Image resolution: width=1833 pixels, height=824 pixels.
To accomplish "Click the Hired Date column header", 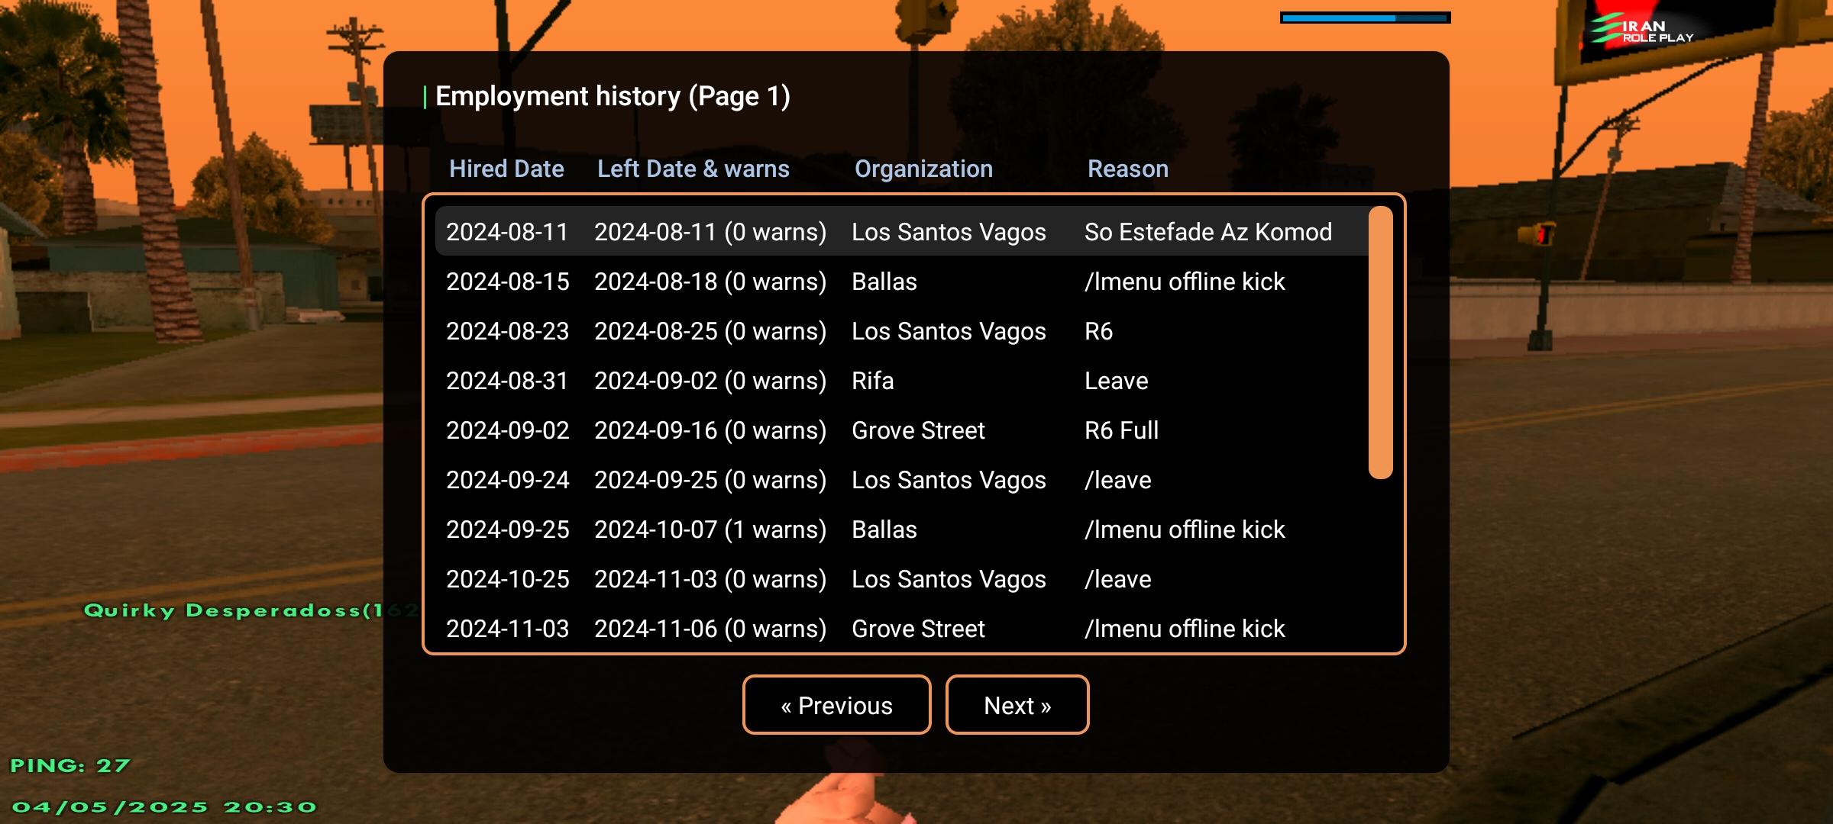I will click(506, 169).
